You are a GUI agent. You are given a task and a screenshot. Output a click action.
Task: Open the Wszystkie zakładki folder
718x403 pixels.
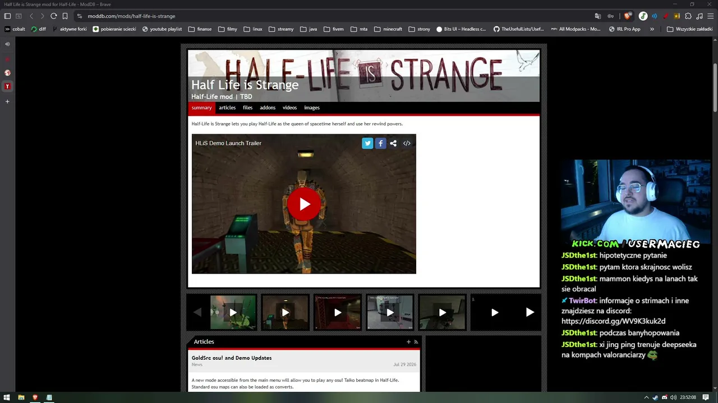point(689,29)
